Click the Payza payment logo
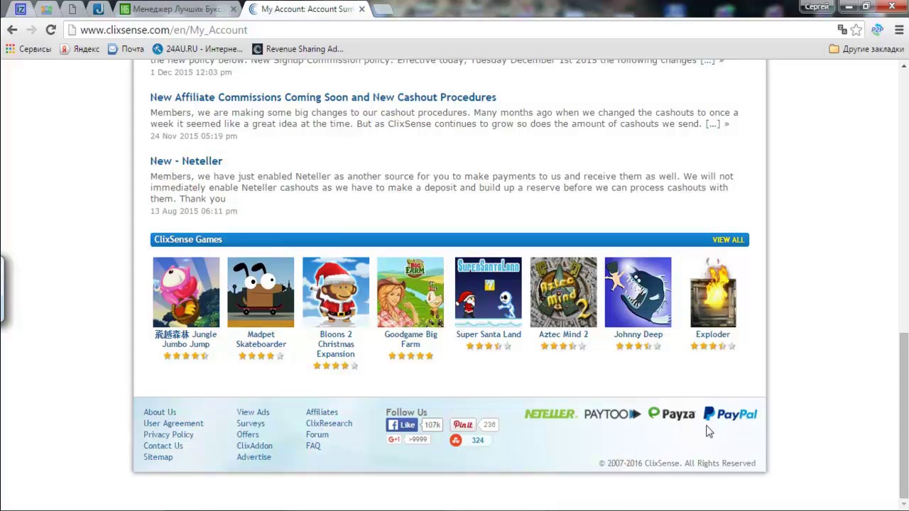This screenshot has height=511, width=909. pyautogui.click(x=671, y=414)
